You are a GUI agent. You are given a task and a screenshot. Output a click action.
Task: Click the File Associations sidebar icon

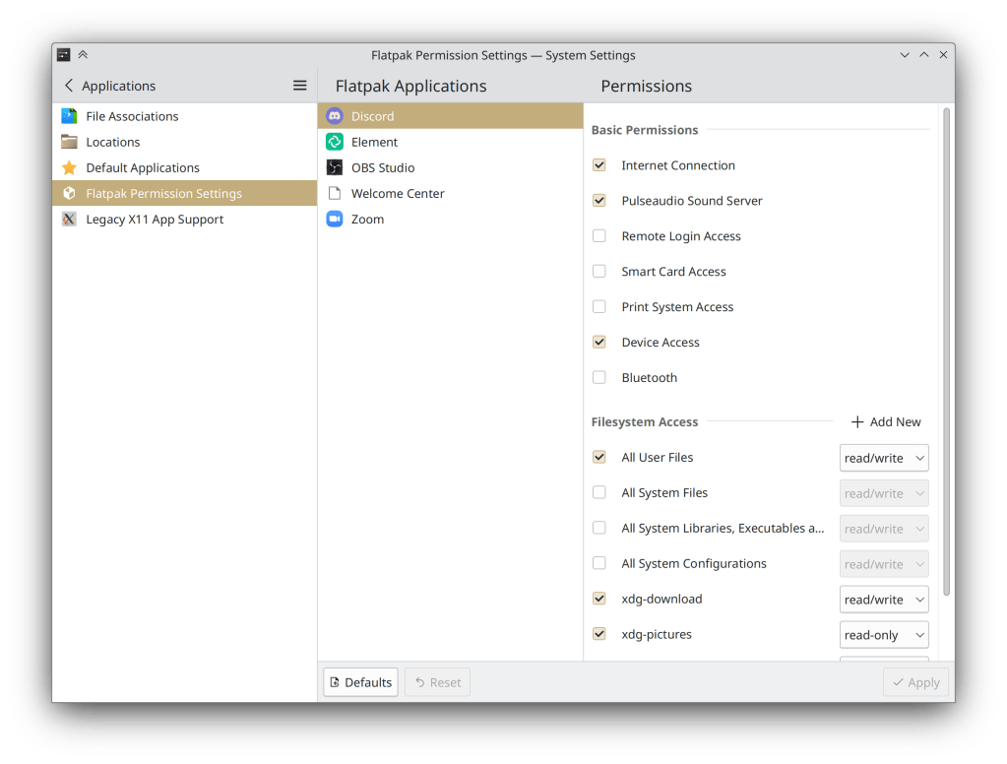[69, 115]
